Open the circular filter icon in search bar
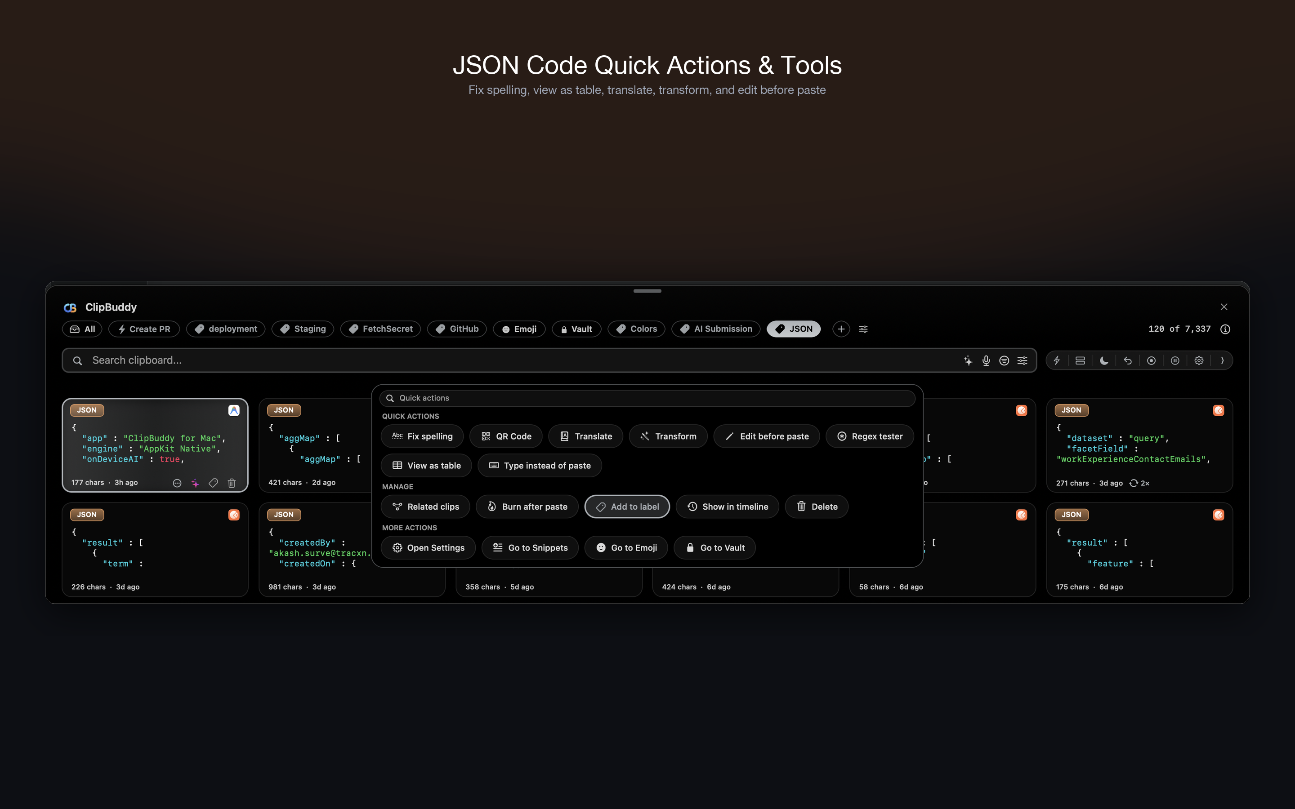The width and height of the screenshot is (1295, 809). 1005,360
